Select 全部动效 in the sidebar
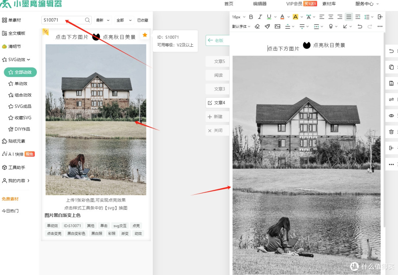Screen dimensions: 398x275 [20, 72]
